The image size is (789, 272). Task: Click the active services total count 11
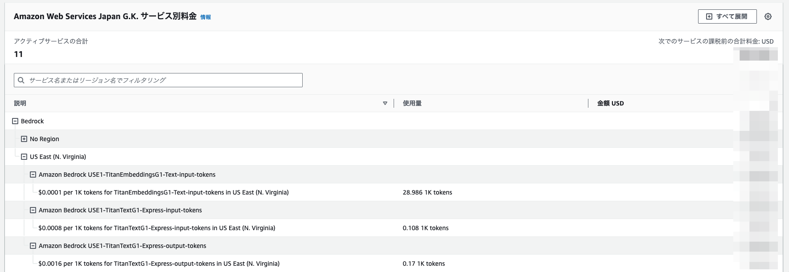18,54
